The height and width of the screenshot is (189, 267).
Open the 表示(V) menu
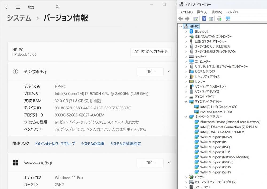click(217, 12)
